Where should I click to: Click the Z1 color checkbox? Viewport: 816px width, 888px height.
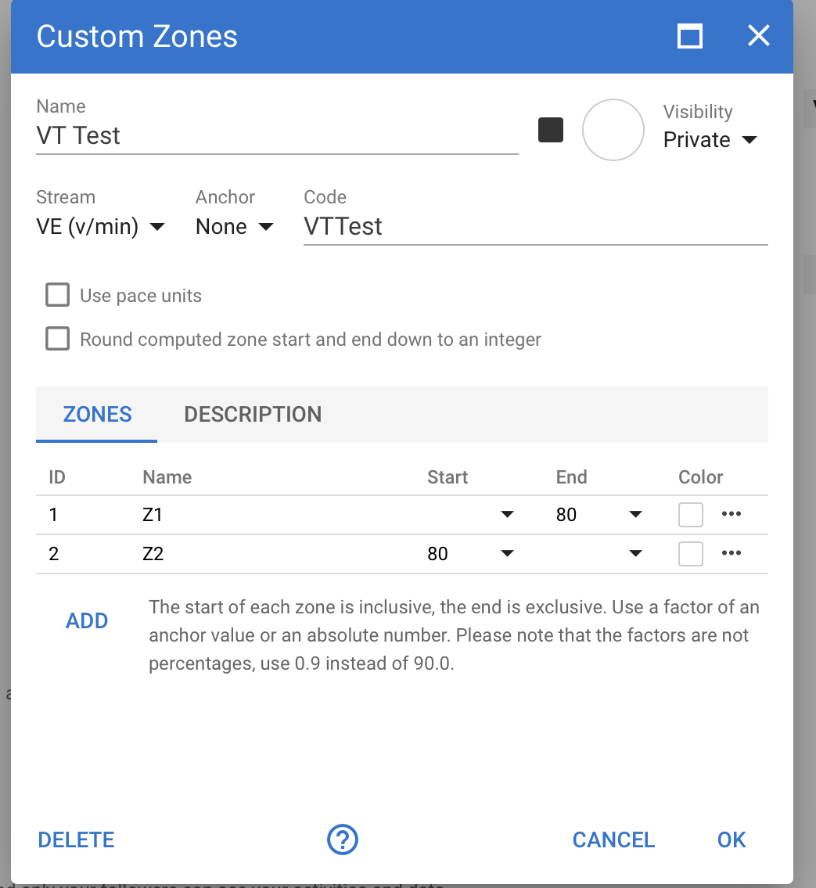pos(690,515)
